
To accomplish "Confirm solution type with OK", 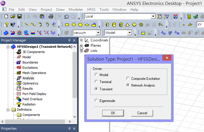I will point(113,113).
